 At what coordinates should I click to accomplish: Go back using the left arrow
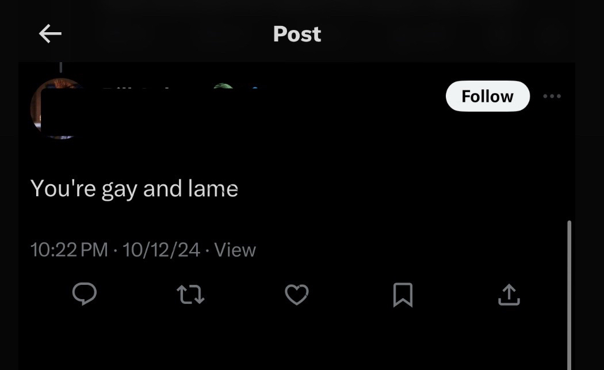coord(50,35)
